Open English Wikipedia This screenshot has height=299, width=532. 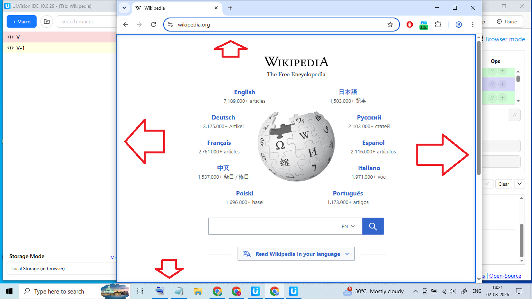pyautogui.click(x=245, y=92)
